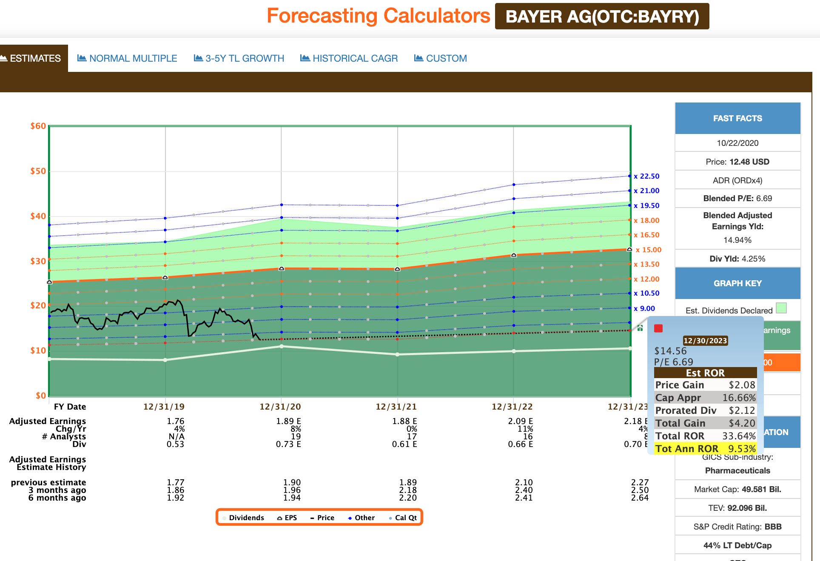Screen dimensions: 820x561
Task: Click the ESTIMATES tab chart icon
Action: (x=4, y=58)
